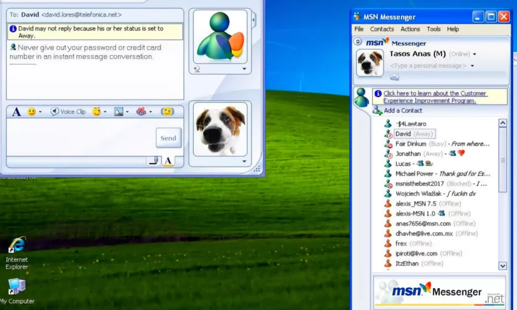Open dropdown below your dog display picture
517x310 pixels.
244,162
